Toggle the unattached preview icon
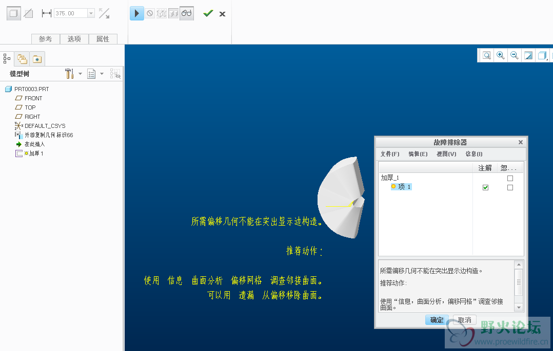Viewport: 553px width, 351px height. [x=162, y=13]
